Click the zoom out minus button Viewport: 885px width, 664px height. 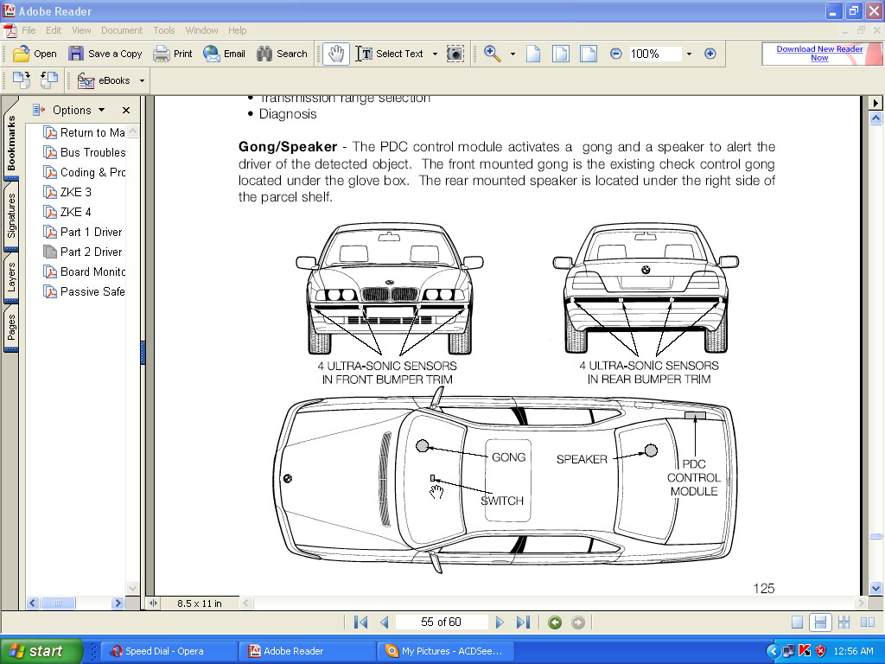click(615, 54)
